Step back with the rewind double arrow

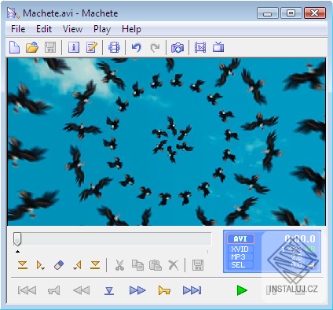pos(82,290)
